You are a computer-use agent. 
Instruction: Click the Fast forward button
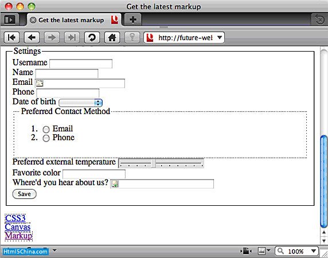coord(72,38)
